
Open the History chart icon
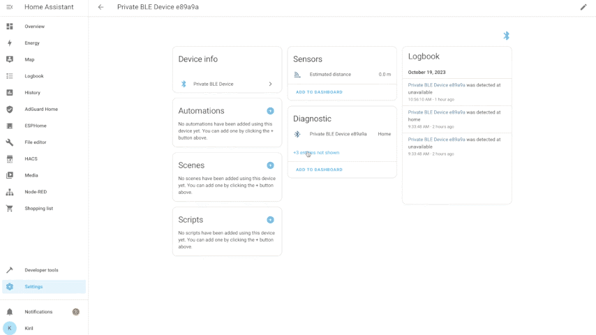pos(10,92)
